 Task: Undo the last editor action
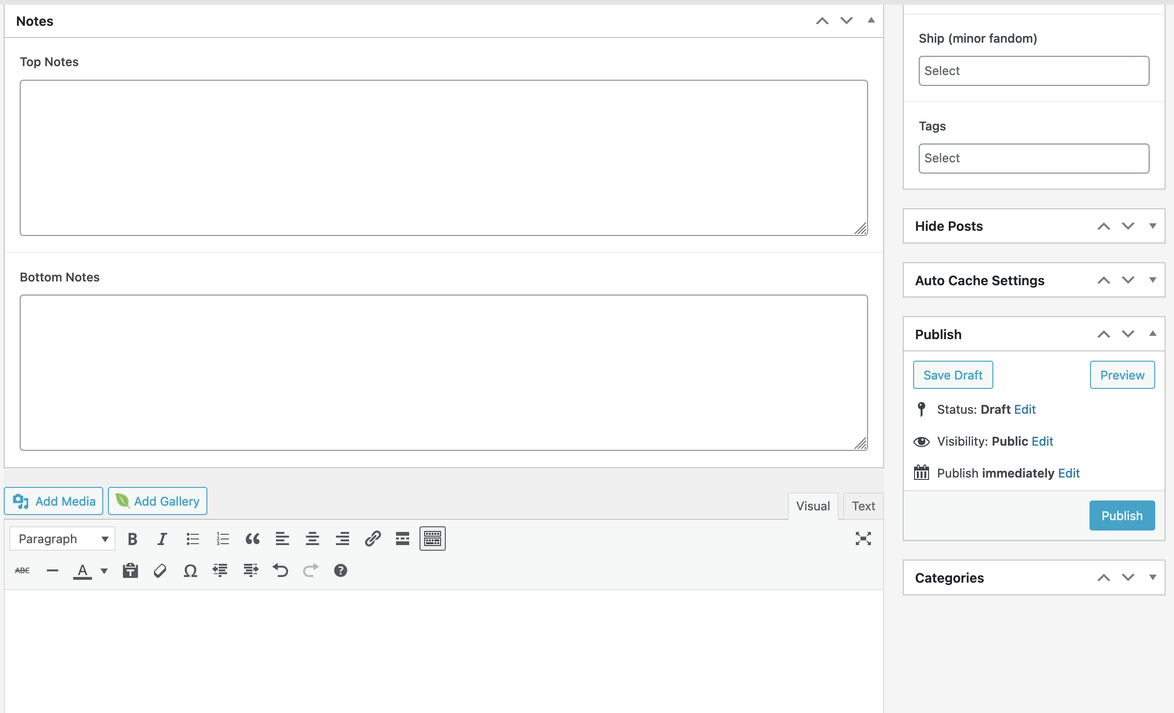click(281, 570)
